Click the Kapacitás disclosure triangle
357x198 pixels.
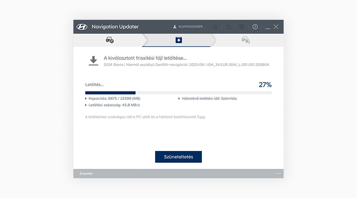(x=86, y=99)
